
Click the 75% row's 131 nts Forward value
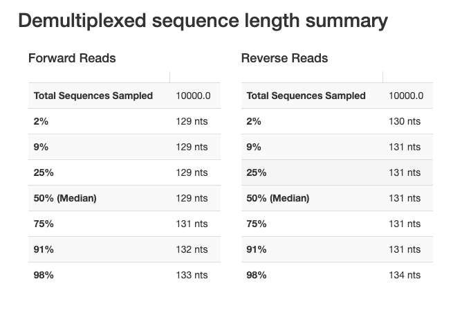[192, 224]
